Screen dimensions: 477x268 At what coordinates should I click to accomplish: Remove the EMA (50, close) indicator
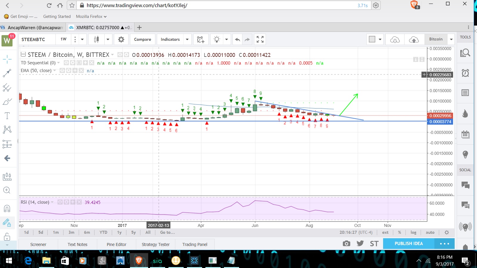81,71
